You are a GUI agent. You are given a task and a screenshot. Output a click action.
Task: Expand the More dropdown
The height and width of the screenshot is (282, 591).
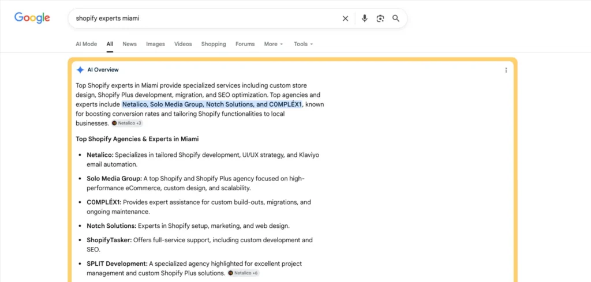click(x=273, y=44)
